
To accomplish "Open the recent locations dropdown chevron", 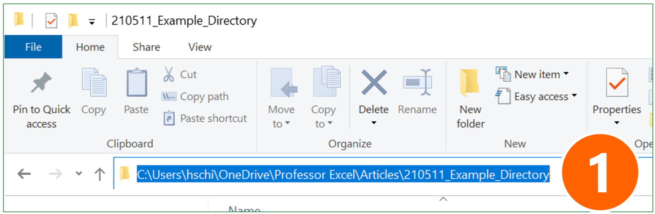I will (x=78, y=174).
